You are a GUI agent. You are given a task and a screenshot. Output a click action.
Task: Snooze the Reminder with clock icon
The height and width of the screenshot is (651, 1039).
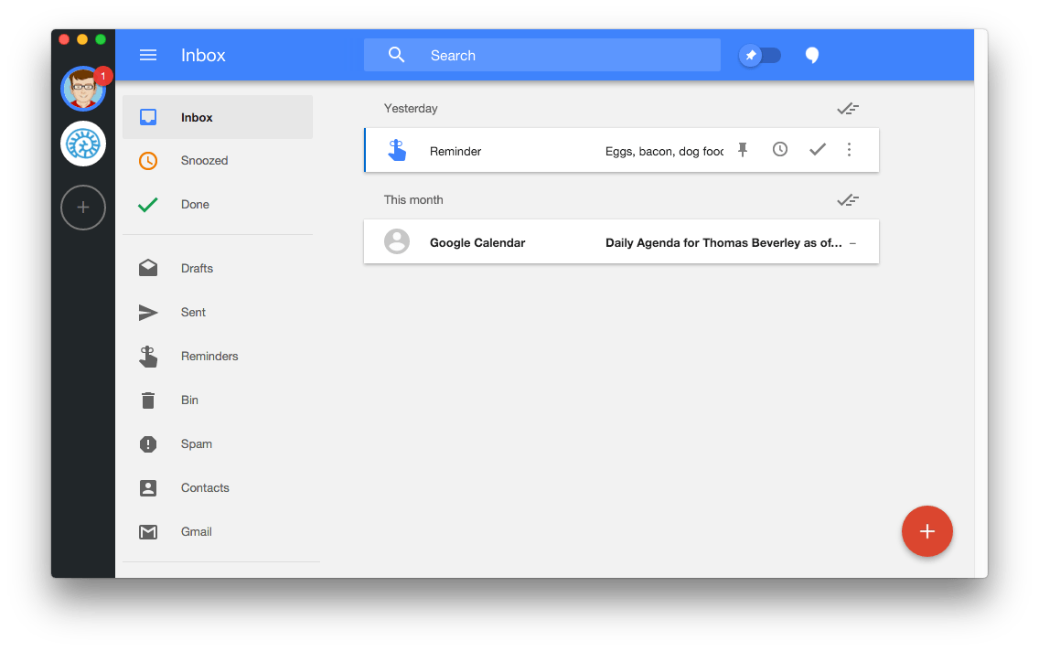780,150
